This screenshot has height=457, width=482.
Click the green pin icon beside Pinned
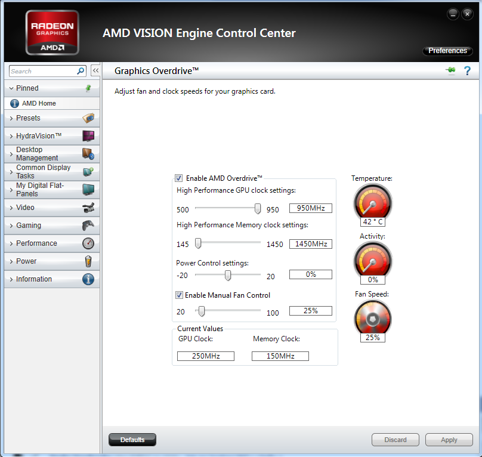point(88,88)
